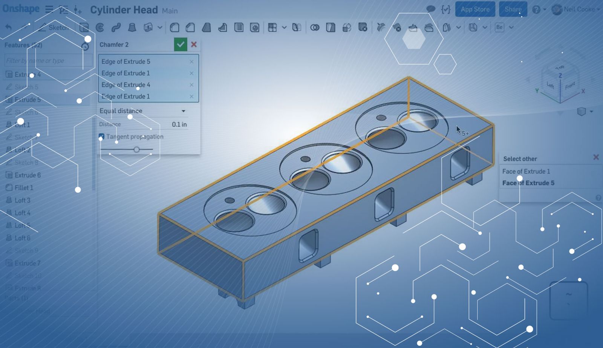The image size is (603, 348).
Task: Accept Chamfer 2 with green checkmark
Action: [181, 44]
